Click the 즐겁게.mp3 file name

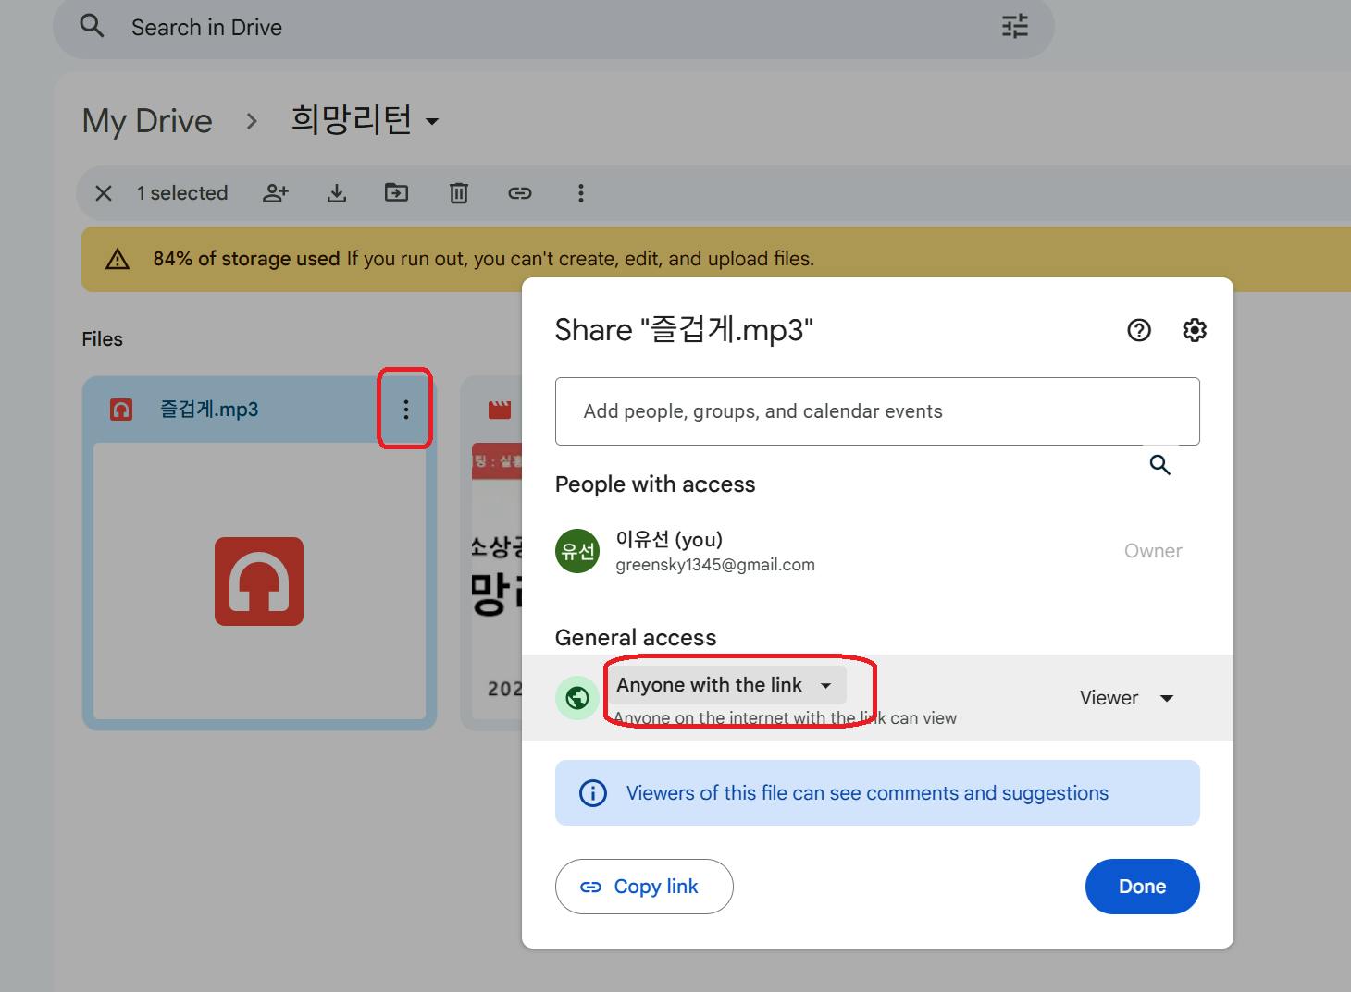coord(209,409)
